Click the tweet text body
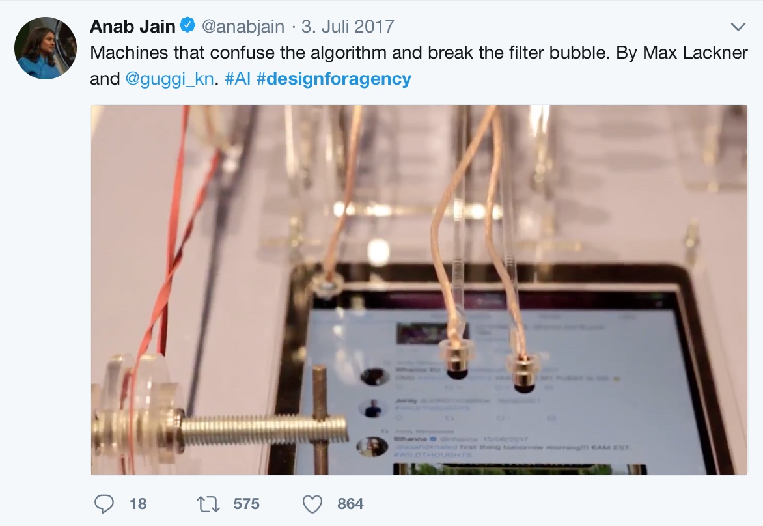The width and height of the screenshot is (763, 526). [x=419, y=66]
